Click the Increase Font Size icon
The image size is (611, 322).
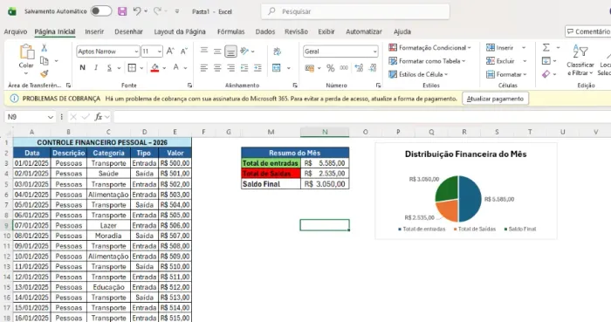(170, 51)
